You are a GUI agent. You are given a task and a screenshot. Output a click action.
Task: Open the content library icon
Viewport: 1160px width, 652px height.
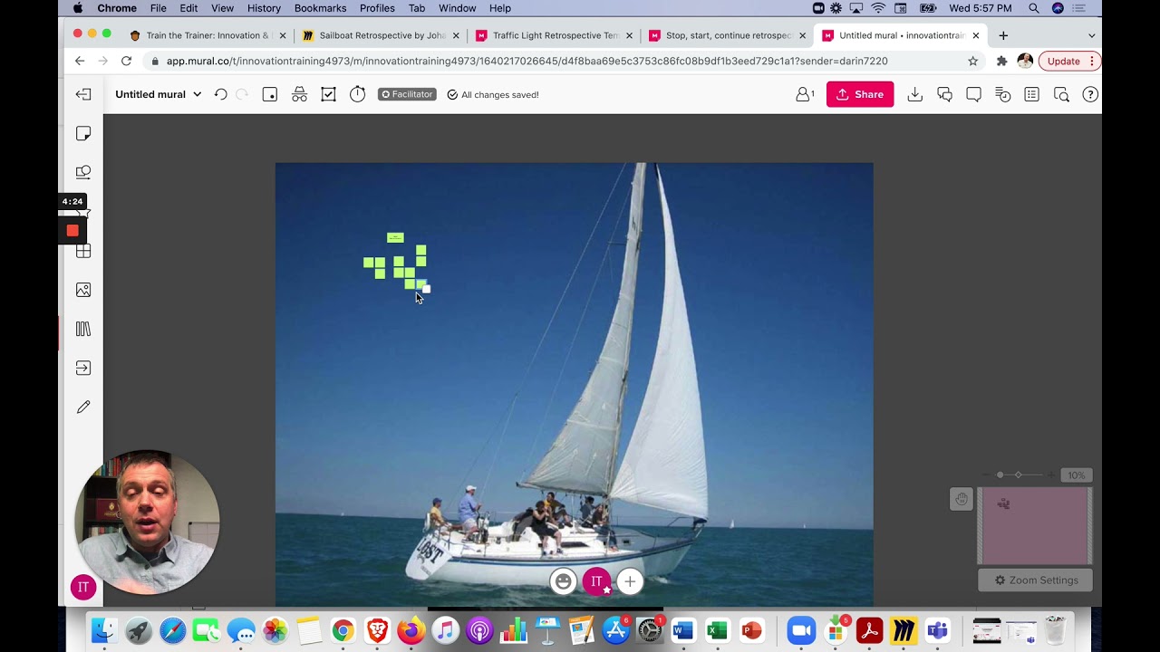click(83, 329)
